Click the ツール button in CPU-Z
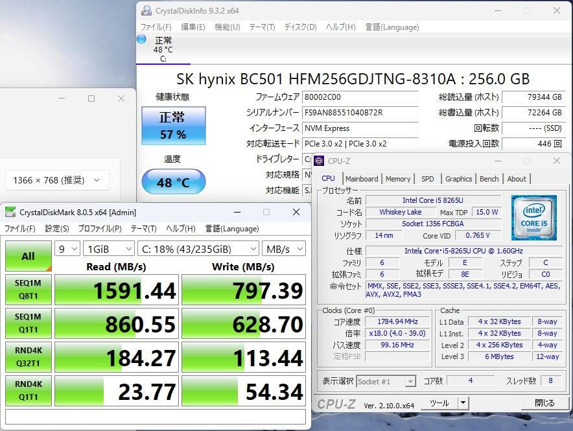 tap(439, 403)
